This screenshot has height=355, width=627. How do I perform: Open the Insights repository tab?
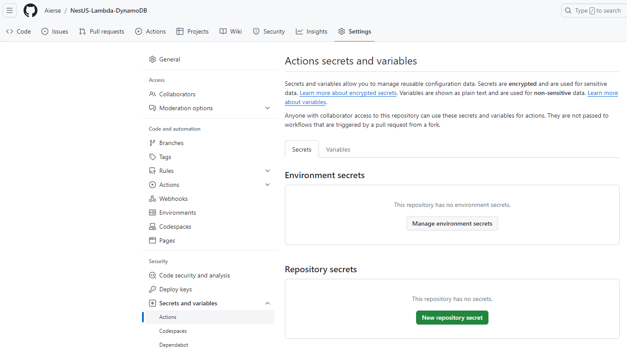(312, 31)
